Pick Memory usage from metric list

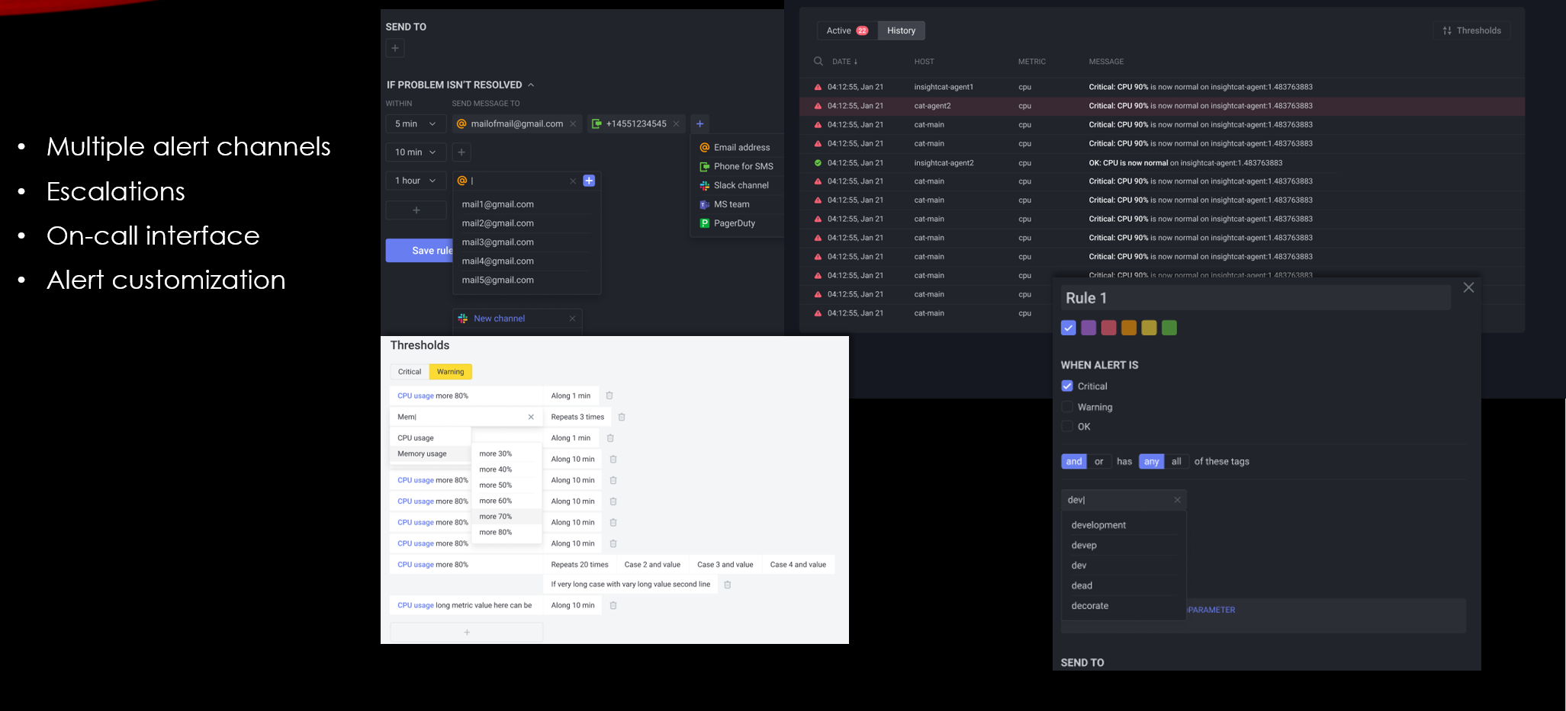pyautogui.click(x=430, y=454)
